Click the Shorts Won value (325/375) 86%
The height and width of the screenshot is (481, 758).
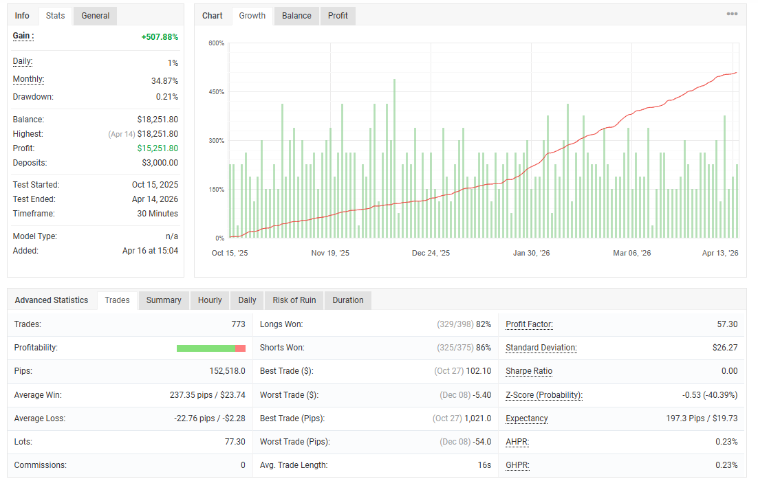464,348
